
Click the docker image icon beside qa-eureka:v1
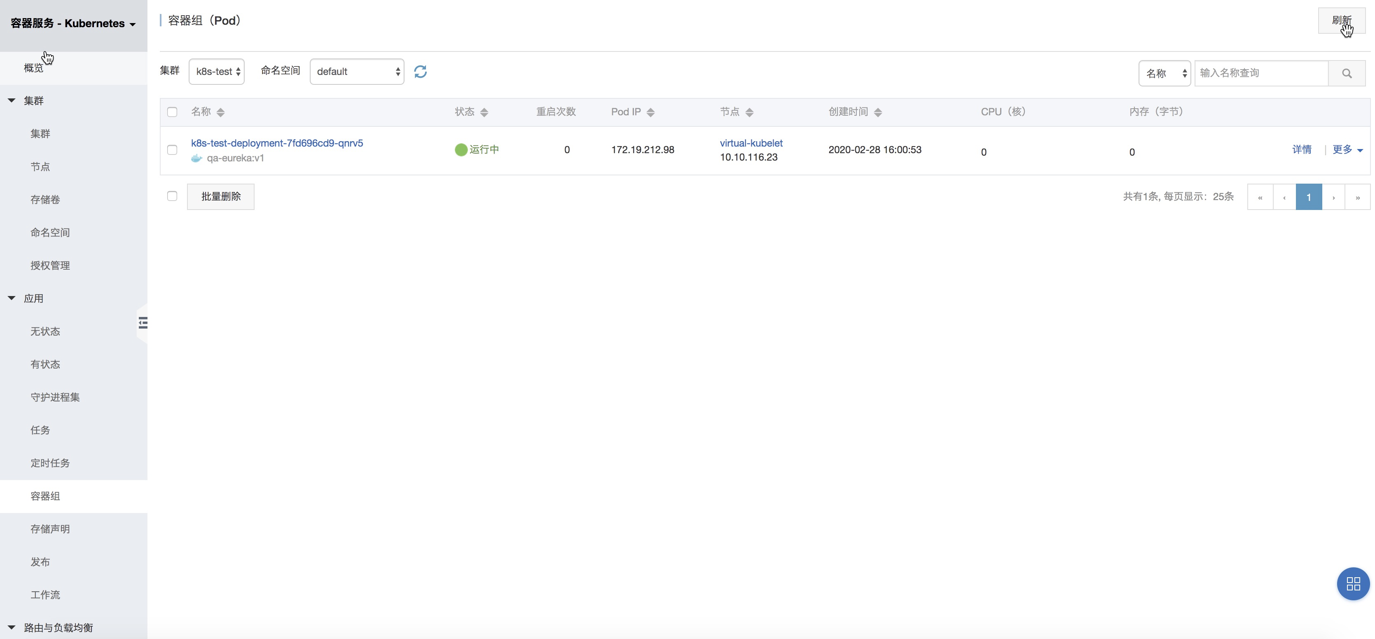coord(196,158)
